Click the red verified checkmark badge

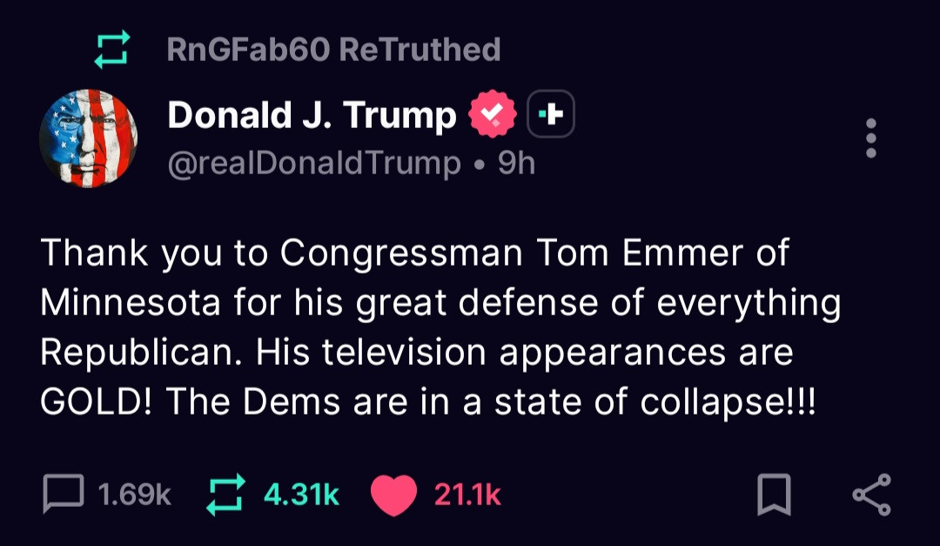[493, 114]
